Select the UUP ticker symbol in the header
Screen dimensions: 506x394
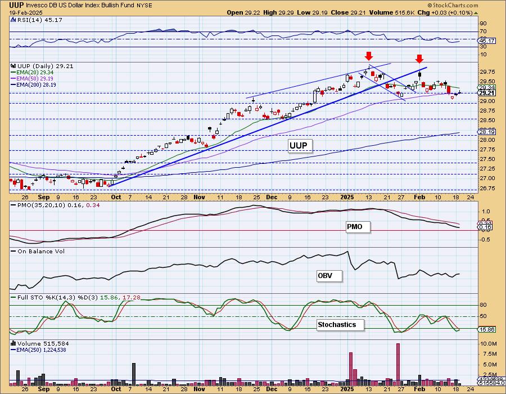[16, 5]
